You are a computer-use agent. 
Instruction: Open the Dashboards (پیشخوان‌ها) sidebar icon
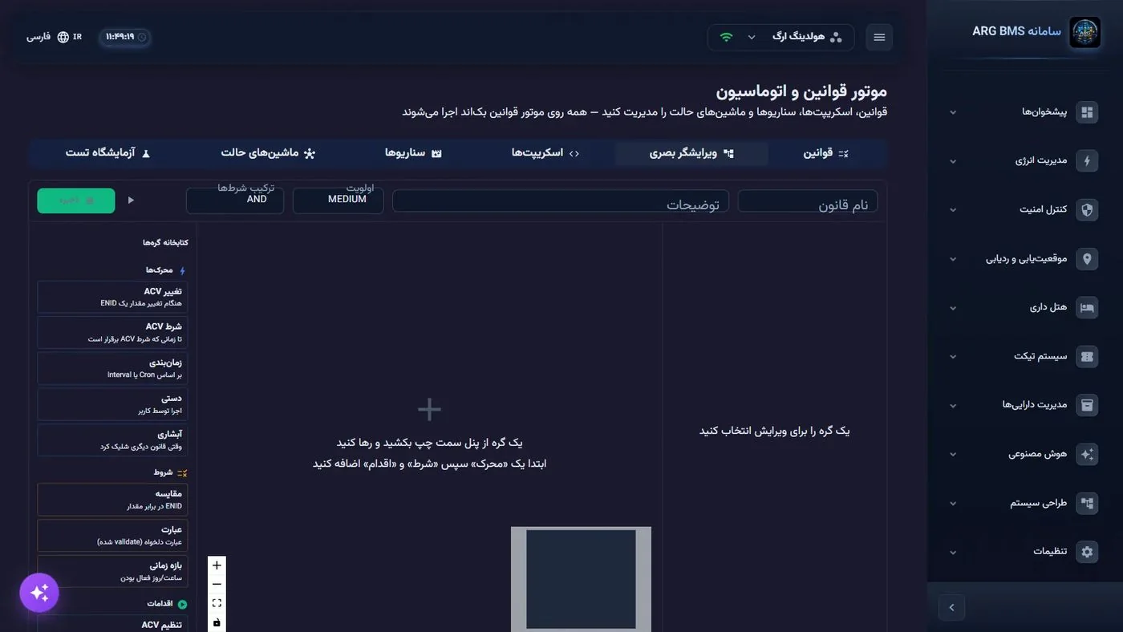coord(1087,112)
